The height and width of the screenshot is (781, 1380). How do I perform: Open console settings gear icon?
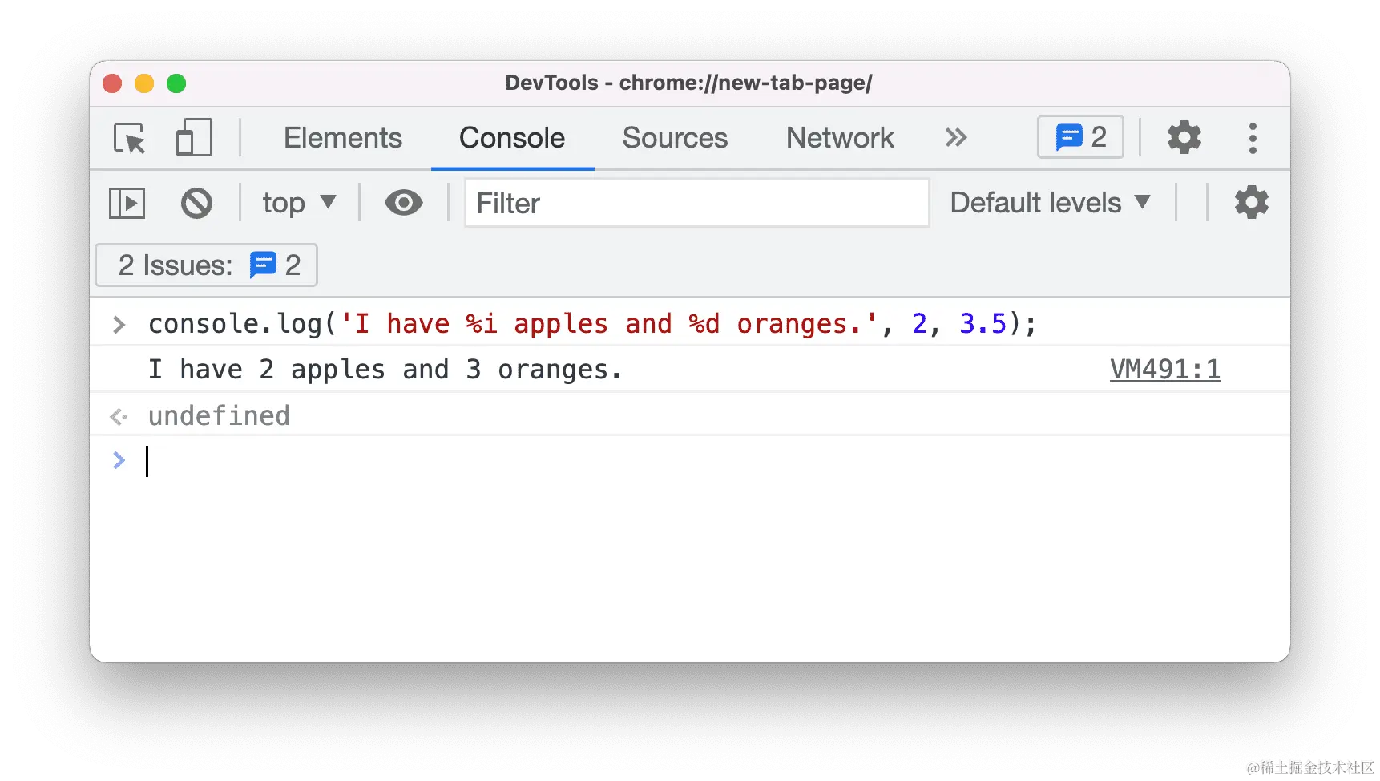(1251, 203)
